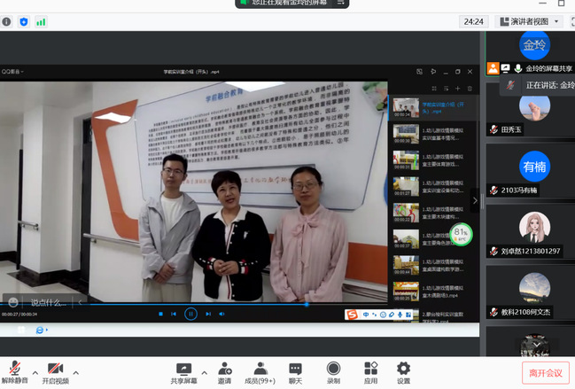The height and width of the screenshot is (389, 575).
Task: Click the unmute microphone button (解除静音)
Action: click(14, 371)
